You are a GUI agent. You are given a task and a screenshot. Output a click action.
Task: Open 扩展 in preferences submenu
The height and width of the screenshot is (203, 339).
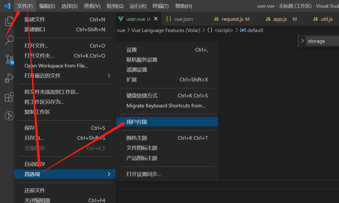coord(167,80)
